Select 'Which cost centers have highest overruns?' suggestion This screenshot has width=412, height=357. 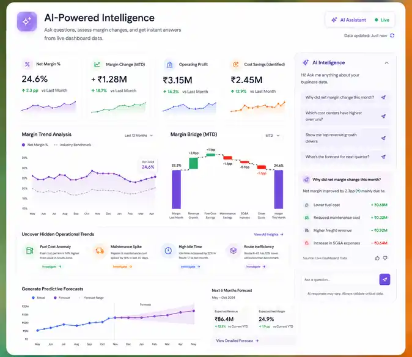pyautogui.click(x=345, y=116)
